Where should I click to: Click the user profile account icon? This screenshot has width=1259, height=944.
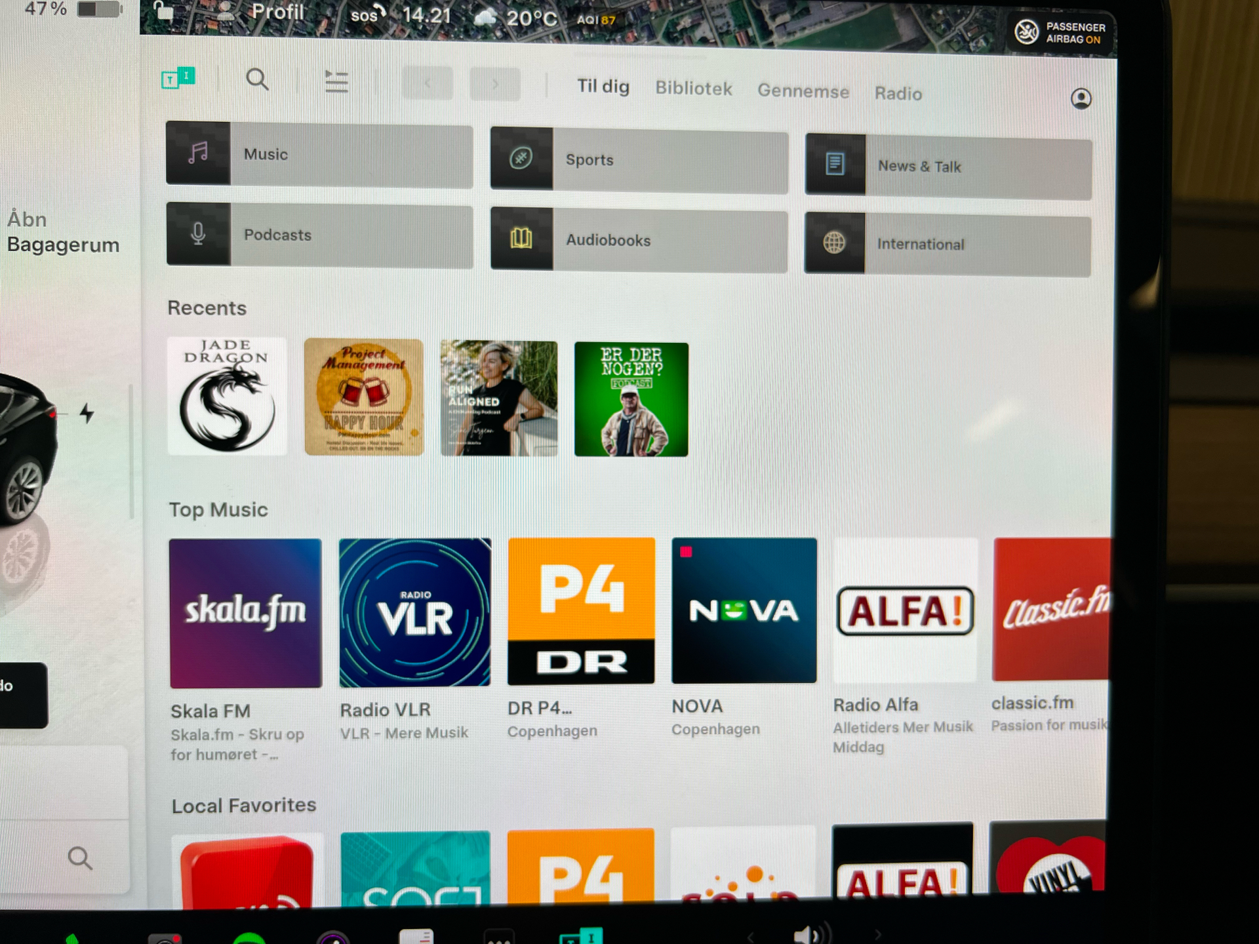1081,98
